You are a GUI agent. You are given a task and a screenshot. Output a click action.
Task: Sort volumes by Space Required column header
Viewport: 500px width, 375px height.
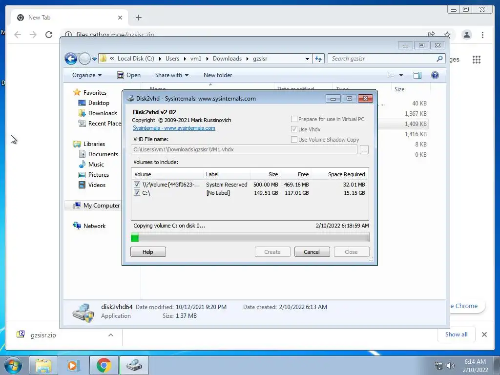pyautogui.click(x=340, y=174)
